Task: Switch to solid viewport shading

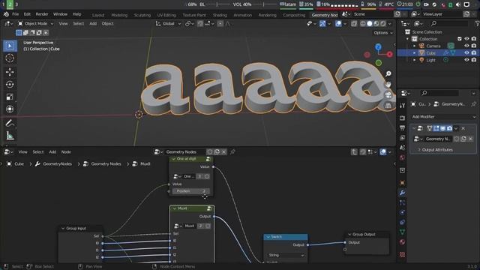Action: 370,23
